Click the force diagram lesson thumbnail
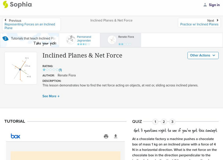The image size is (223, 160). pyautogui.click(x=21, y=68)
